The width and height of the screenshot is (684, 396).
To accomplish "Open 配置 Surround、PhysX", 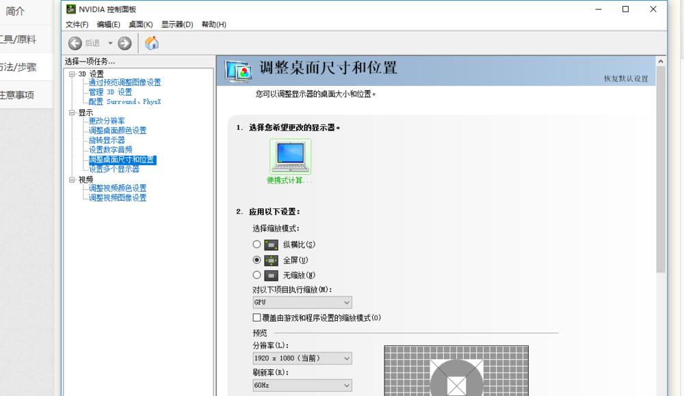I will point(124,102).
